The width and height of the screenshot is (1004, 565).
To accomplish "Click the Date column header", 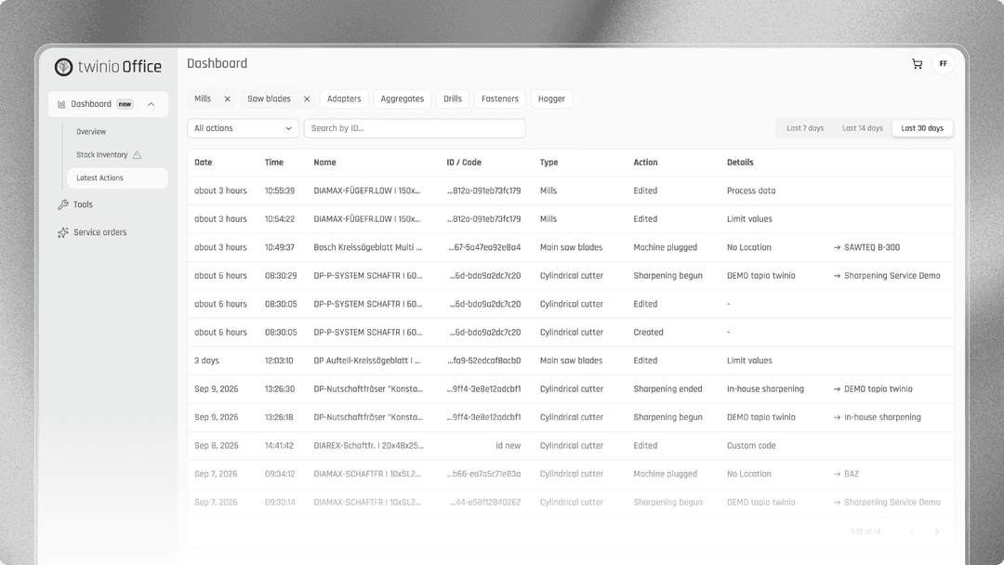I will pos(204,163).
